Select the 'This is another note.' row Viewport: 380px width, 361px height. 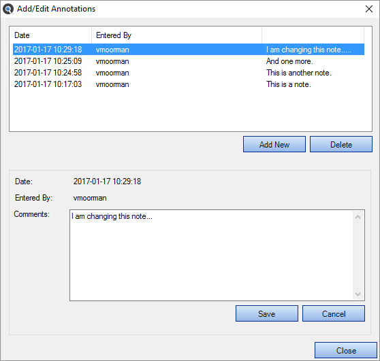pyautogui.click(x=189, y=73)
